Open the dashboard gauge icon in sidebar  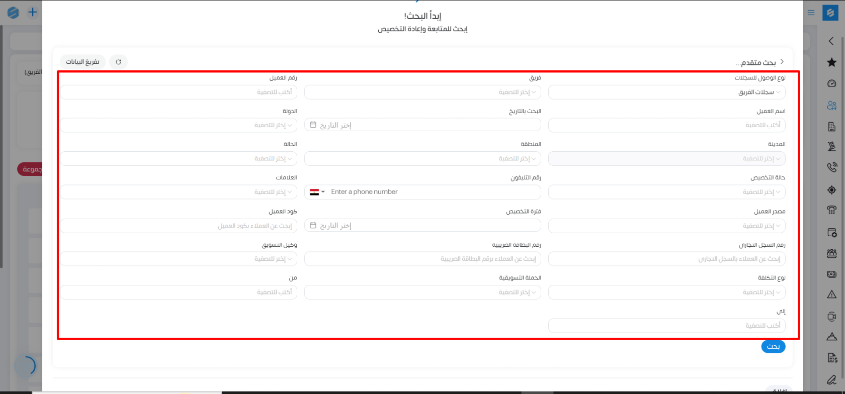click(831, 83)
